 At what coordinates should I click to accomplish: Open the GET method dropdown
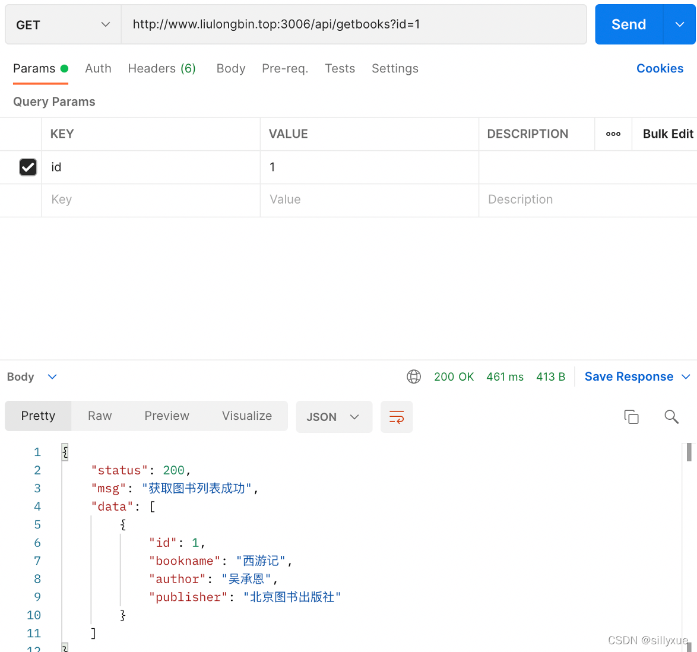click(x=63, y=25)
